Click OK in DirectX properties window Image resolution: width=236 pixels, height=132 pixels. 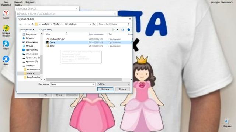(x=45, y=95)
